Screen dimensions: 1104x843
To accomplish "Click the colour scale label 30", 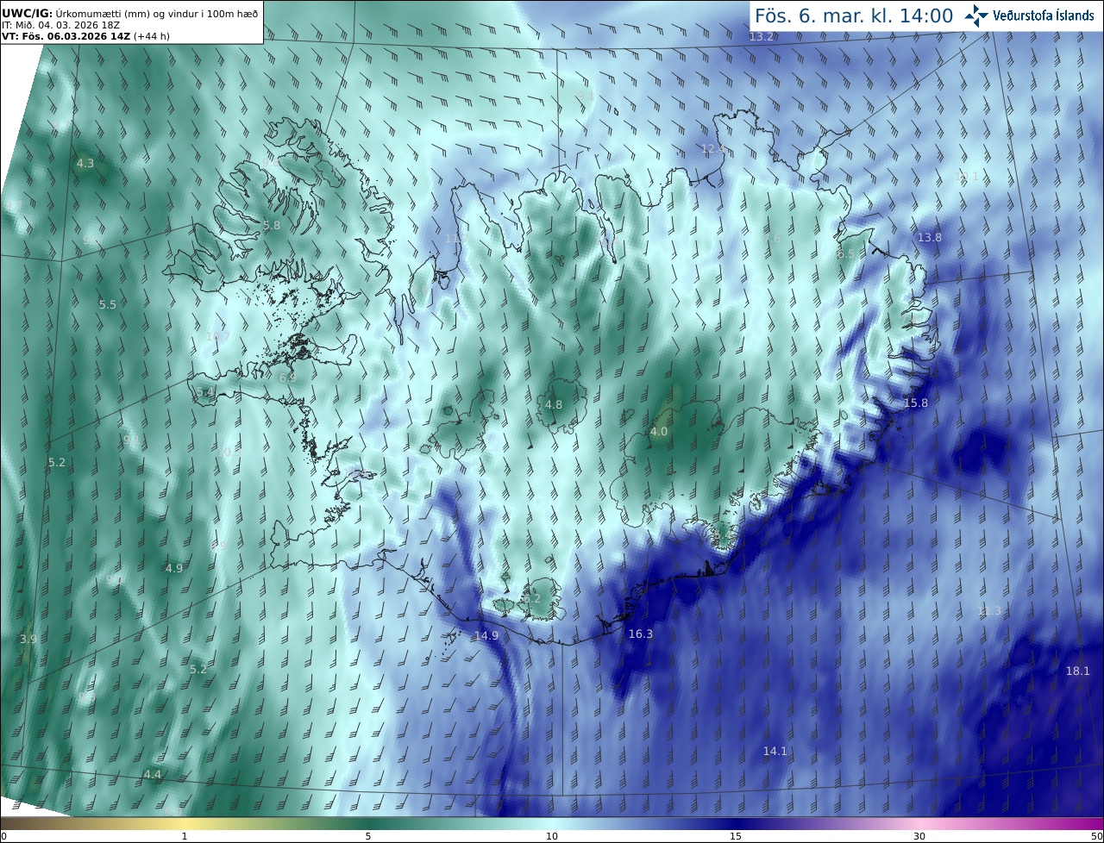I will pyautogui.click(x=919, y=836).
